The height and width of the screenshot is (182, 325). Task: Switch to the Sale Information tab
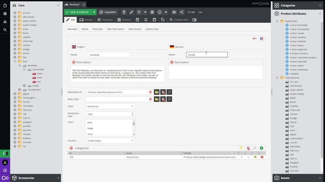click(116, 29)
